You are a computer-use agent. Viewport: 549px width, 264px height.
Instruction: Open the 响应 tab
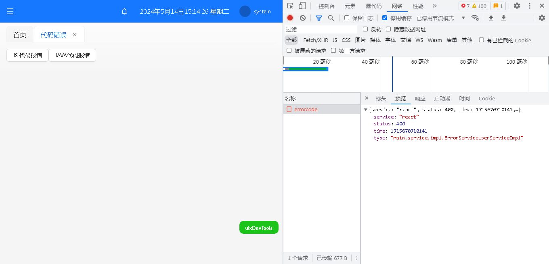(x=420, y=98)
